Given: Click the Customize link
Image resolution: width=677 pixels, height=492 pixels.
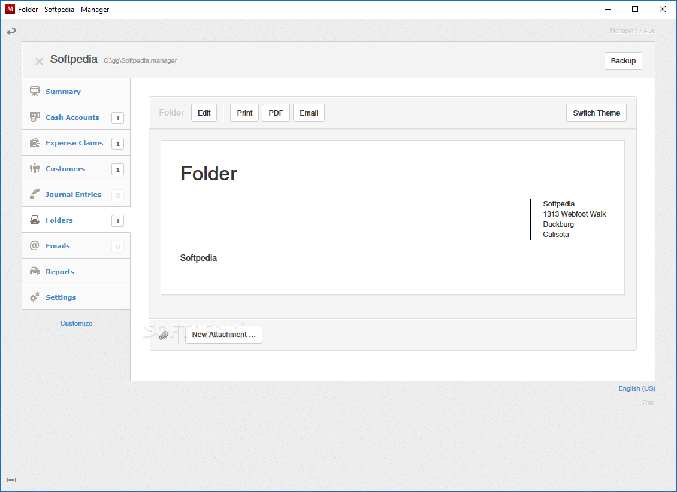Looking at the screenshot, I should [77, 323].
